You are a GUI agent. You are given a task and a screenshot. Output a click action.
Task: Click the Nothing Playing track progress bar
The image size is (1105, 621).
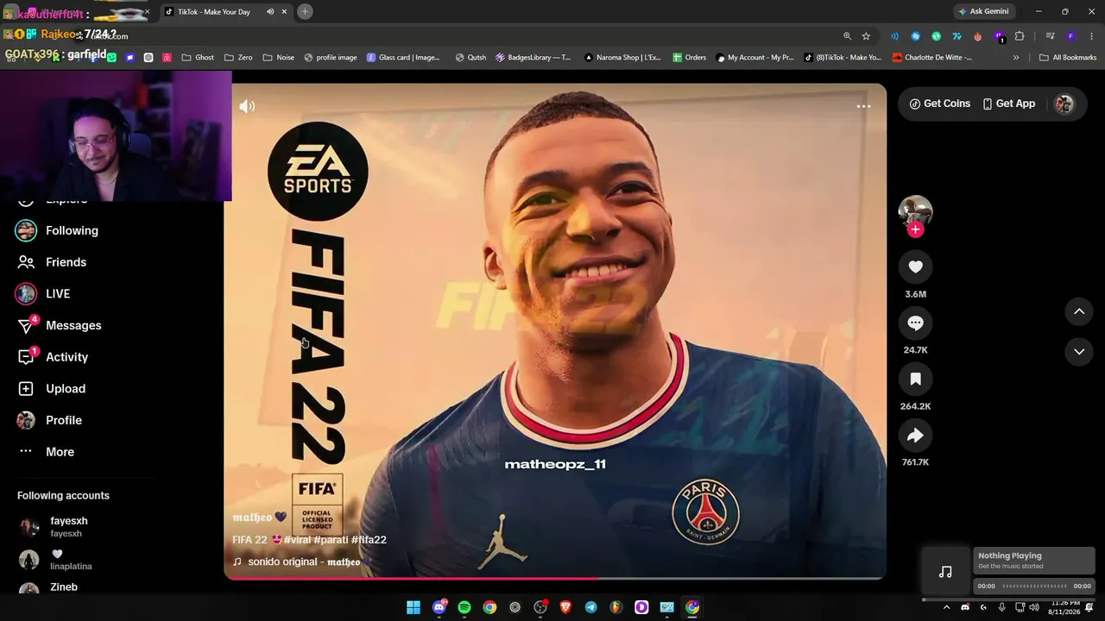pos(1034,586)
